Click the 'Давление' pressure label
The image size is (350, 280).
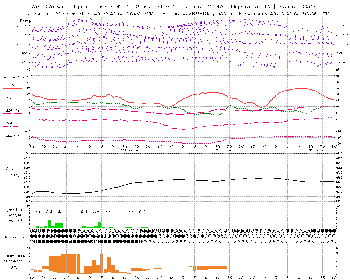point(14,169)
